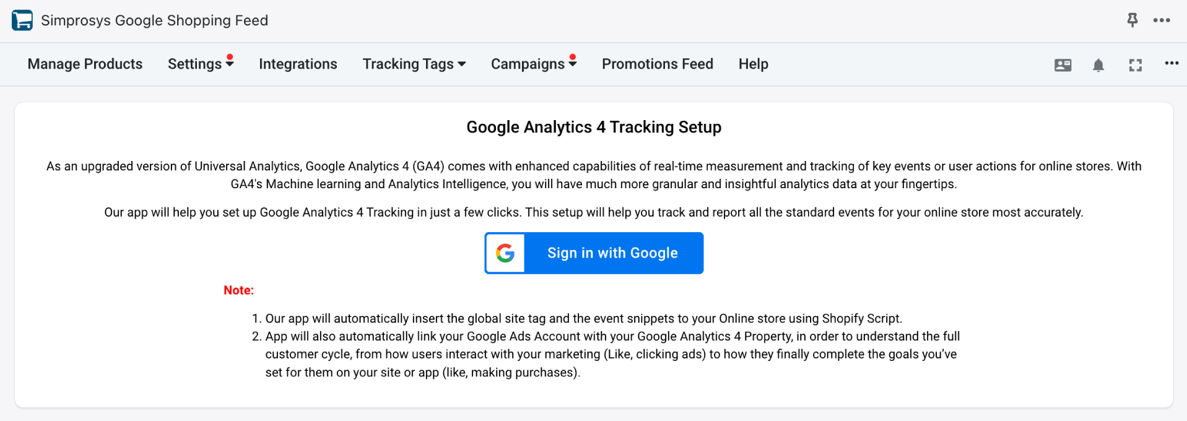Screen dimensions: 1187x421
Task: Expand the Tracking Tags dropdown
Action: click(x=414, y=64)
